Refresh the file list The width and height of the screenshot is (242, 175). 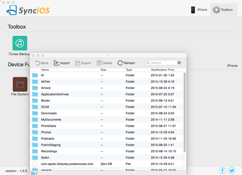point(126,63)
